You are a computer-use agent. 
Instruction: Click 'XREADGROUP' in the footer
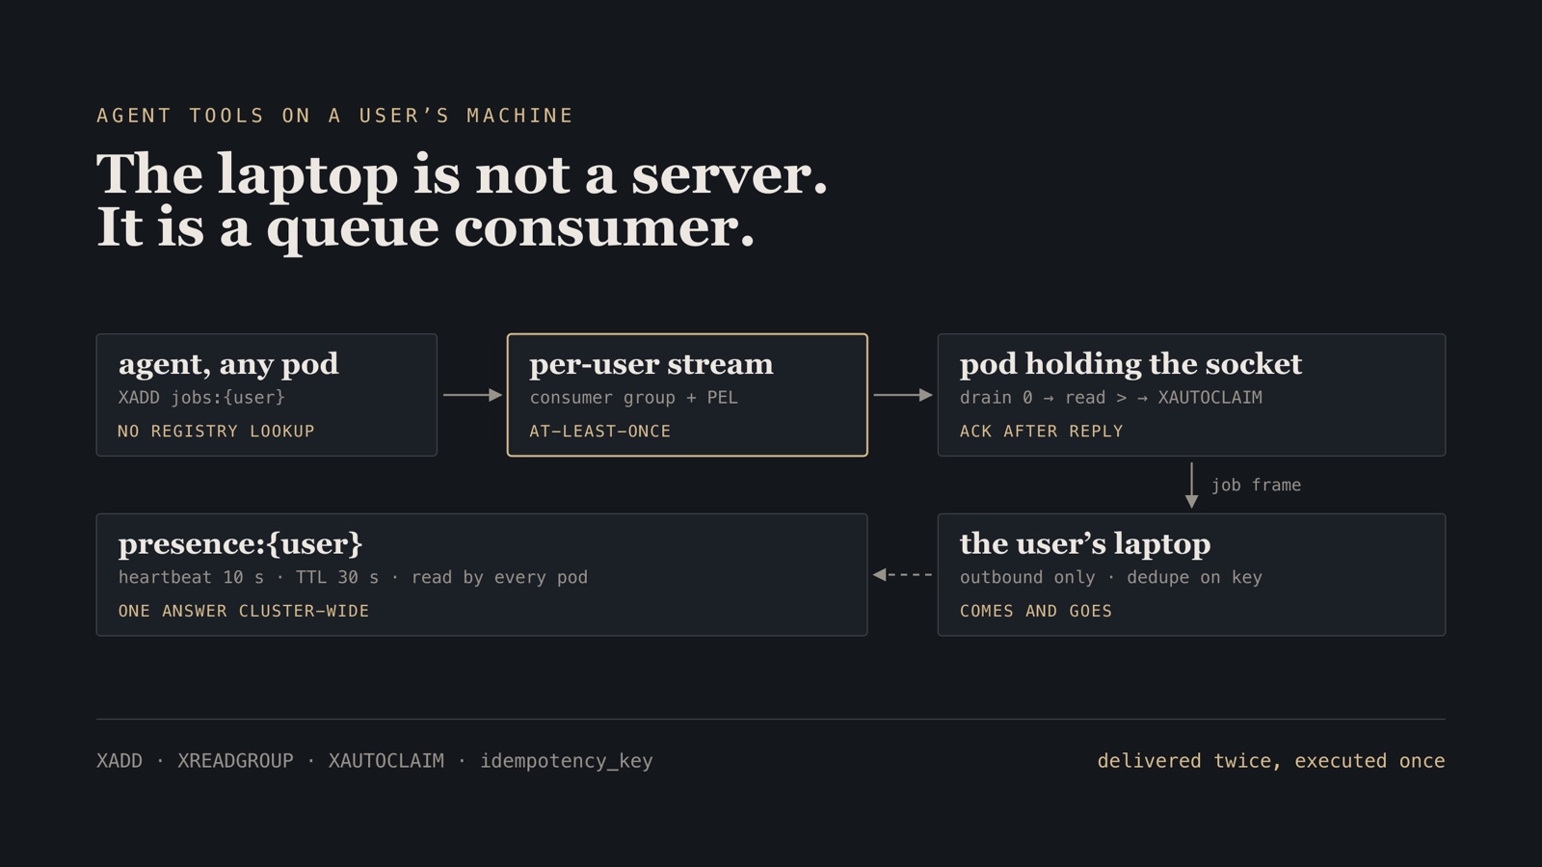click(235, 761)
